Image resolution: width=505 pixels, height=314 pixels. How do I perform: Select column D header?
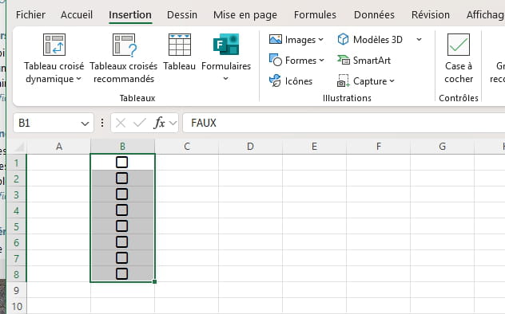pyautogui.click(x=250, y=147)
